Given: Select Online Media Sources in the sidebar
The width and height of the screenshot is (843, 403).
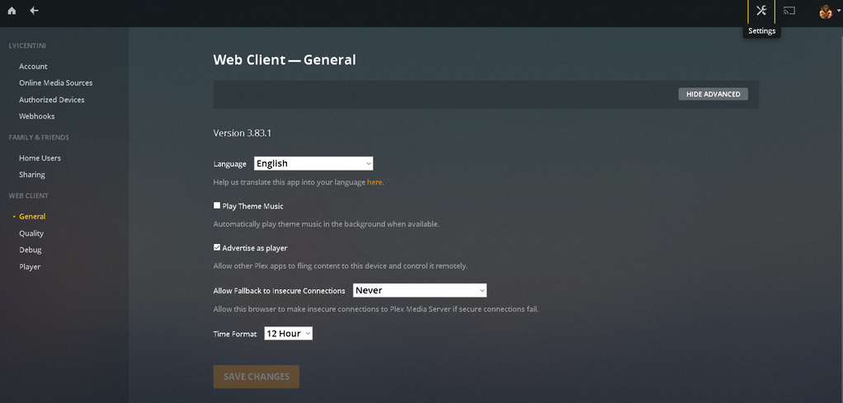Looking at the screenshot, I should 55,82.
